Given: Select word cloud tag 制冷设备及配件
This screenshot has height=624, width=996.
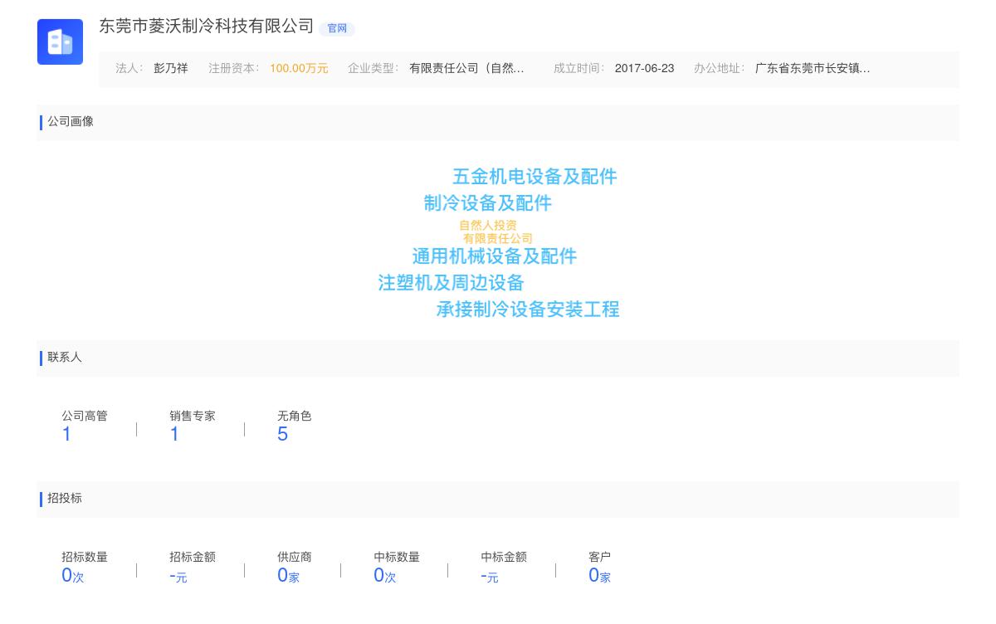Looking at the screenshot, I should pyautogui.click(x=488, y=203).
